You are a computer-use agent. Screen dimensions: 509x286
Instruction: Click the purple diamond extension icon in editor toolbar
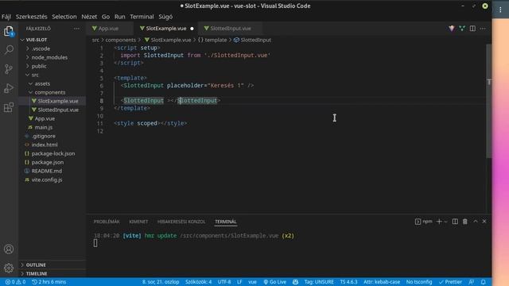click(x=452, y=29)
